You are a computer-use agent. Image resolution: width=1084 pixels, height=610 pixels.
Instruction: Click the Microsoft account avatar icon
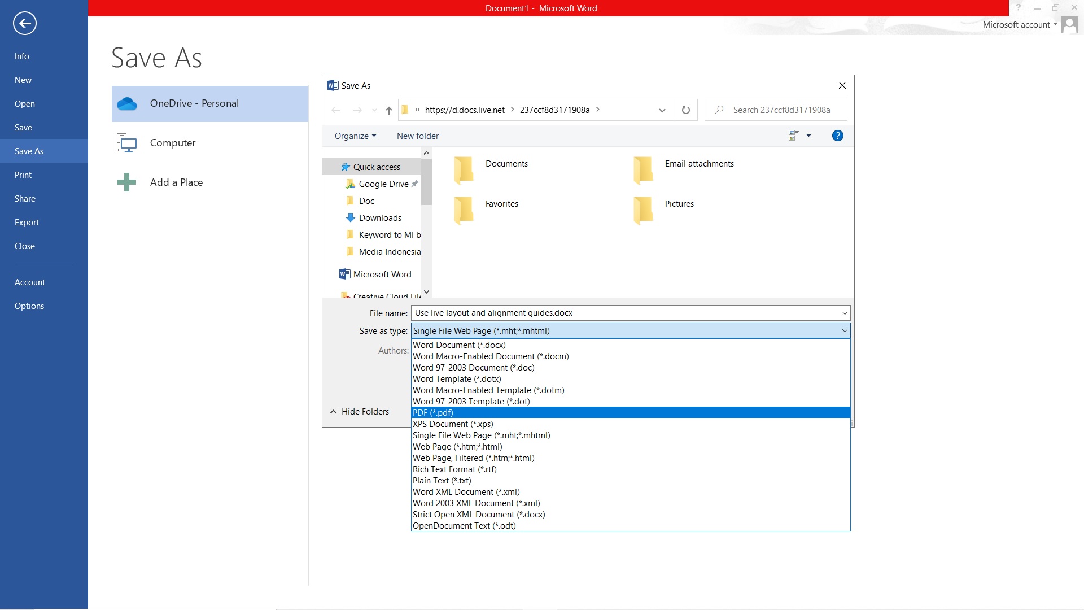(1069, 25)
